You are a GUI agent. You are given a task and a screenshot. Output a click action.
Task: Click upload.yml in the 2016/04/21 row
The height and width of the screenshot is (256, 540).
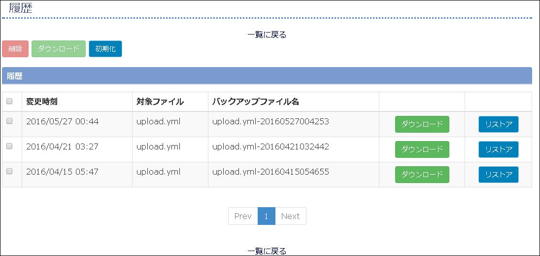tap(159, 147)
